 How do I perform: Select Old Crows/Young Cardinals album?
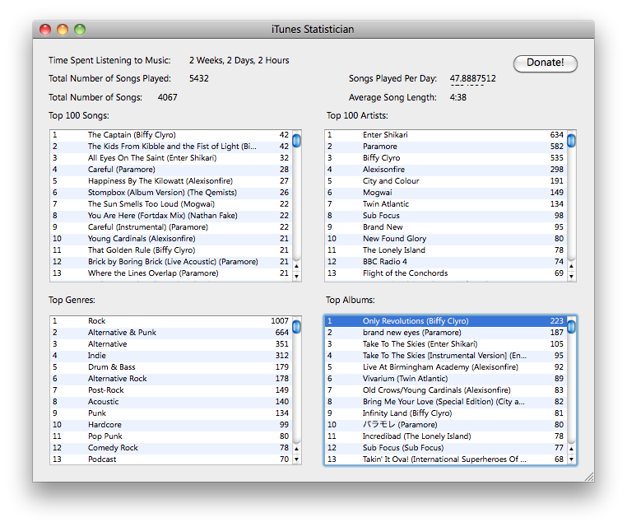(446, 390)
